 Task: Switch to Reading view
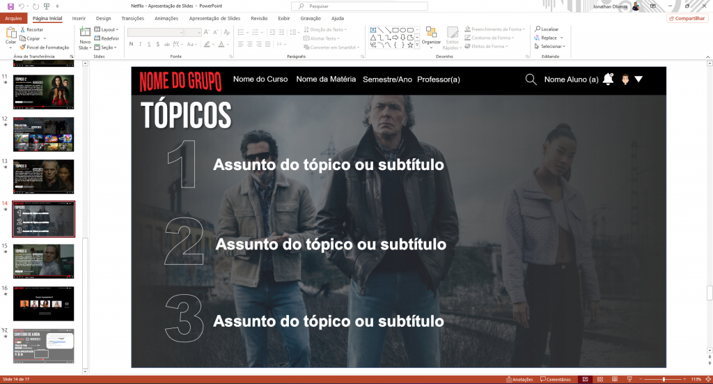[615, 379]
